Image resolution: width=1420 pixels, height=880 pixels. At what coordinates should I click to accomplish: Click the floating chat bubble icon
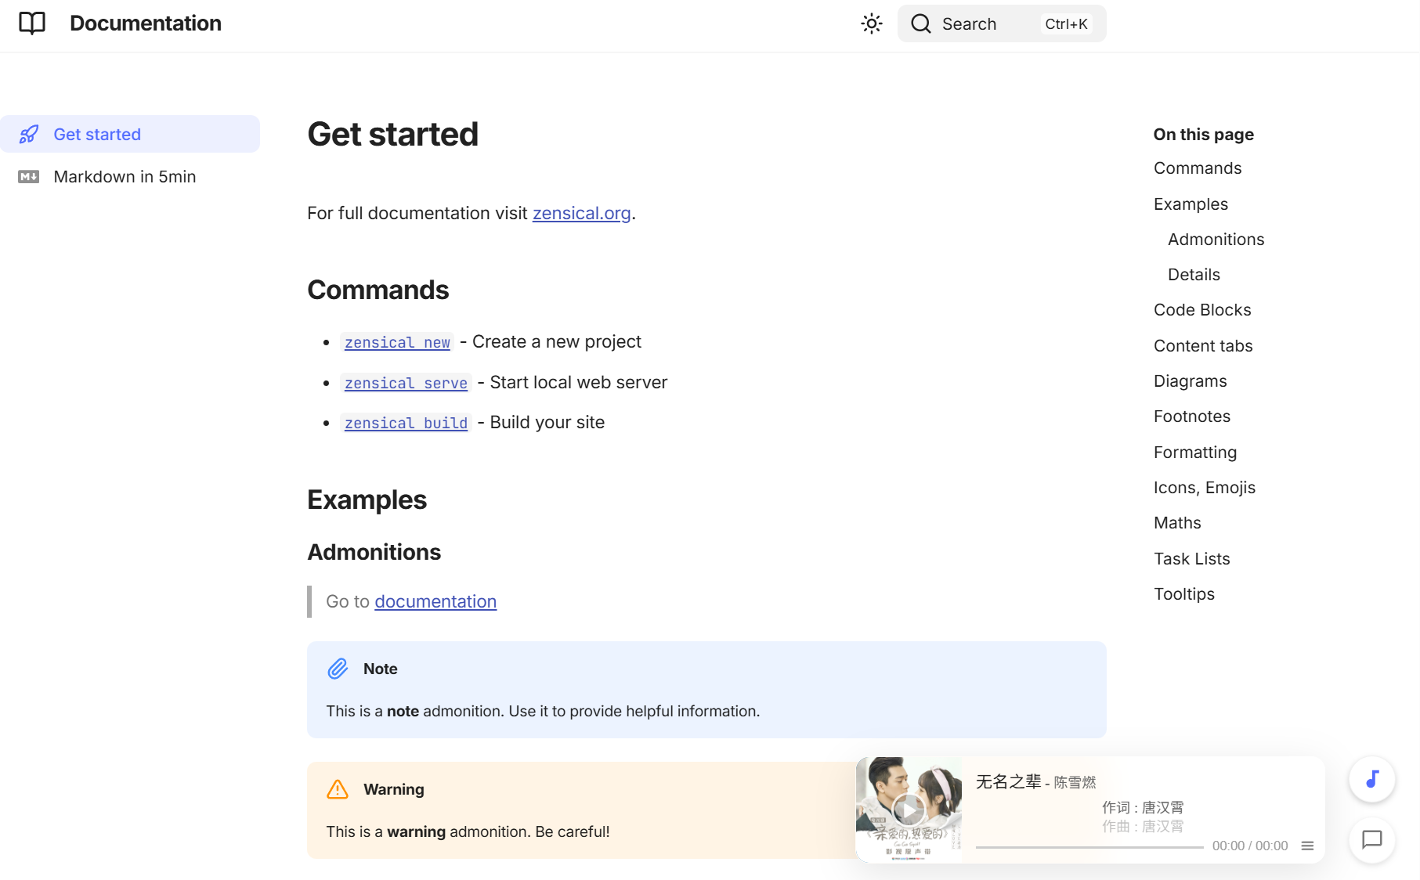1371,840
